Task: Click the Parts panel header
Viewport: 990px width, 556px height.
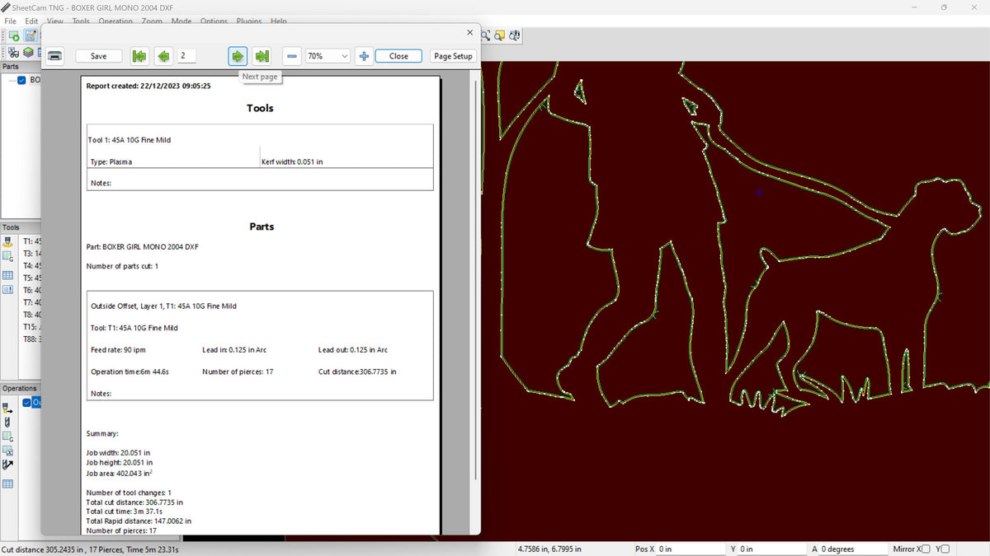Action: (20, 67)
